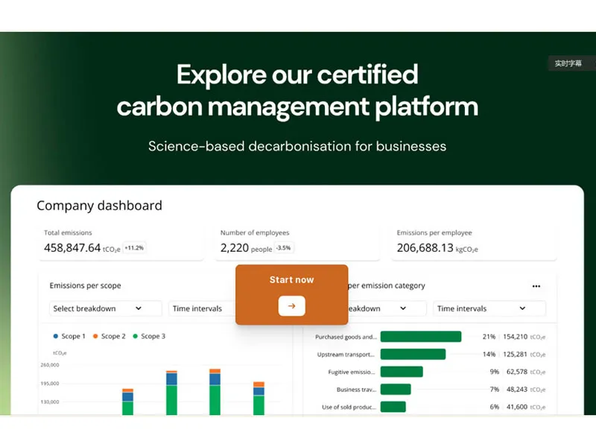This screenshot has height=447, width=596.
Task: Click the Start now label
Action: click(291, 280)
